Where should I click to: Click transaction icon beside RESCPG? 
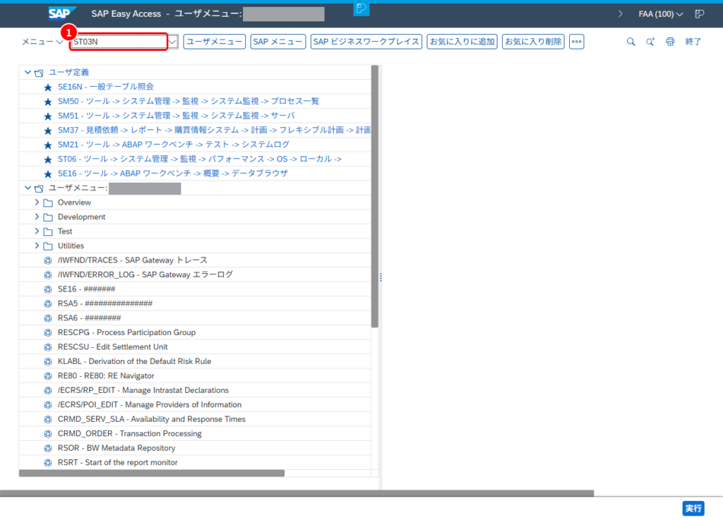pyautogui.click(x=47, y=333)
